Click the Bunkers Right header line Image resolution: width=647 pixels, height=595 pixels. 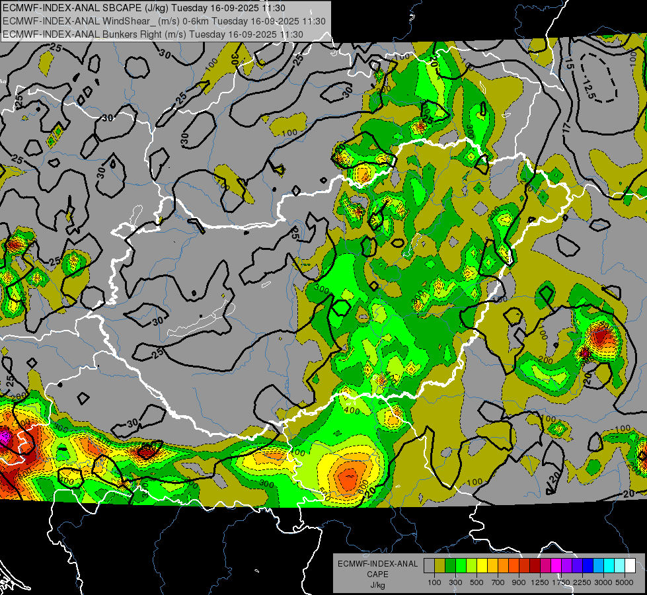pos(153,34)
